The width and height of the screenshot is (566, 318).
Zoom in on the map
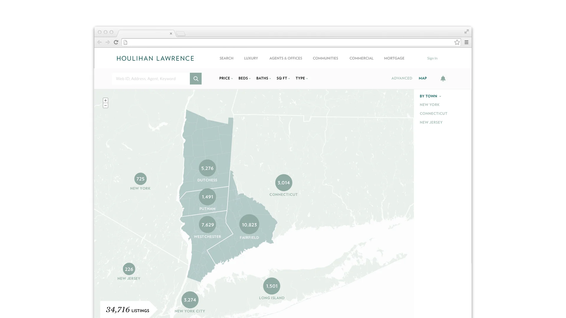[106, 100]
